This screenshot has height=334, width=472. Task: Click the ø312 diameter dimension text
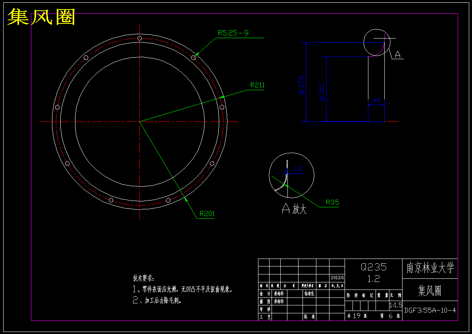322,92
